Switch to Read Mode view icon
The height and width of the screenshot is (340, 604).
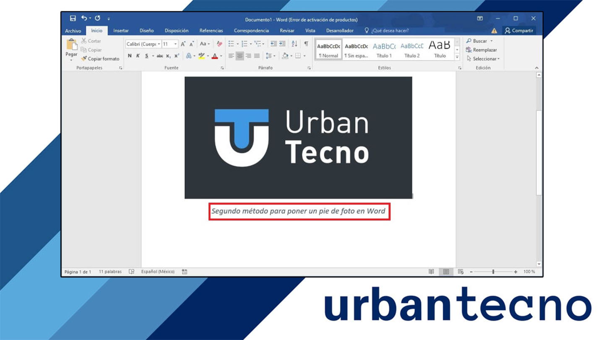coord(431,272)
